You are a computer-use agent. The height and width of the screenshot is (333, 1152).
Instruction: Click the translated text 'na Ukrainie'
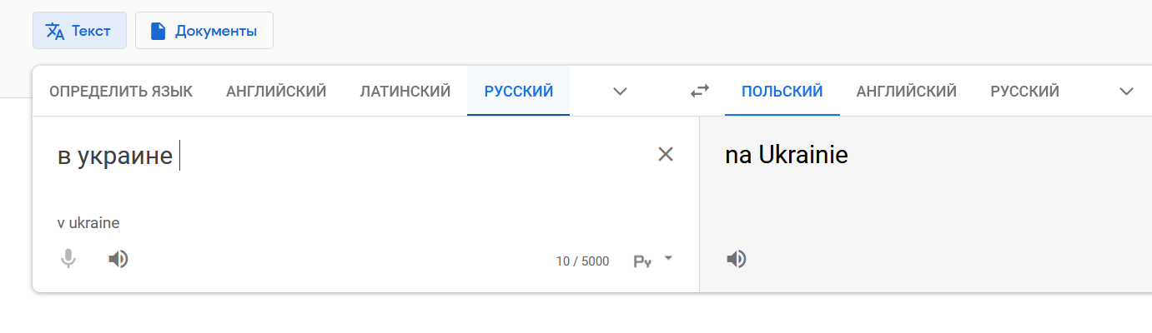[787, 156]
